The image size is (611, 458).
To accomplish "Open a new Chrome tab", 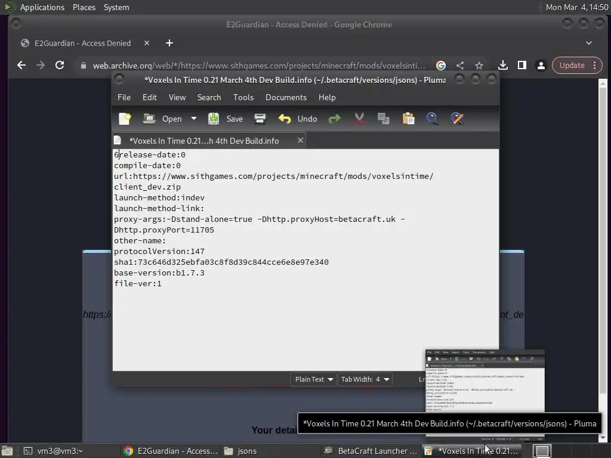I will pyautogui.click(x=169, y=43).
